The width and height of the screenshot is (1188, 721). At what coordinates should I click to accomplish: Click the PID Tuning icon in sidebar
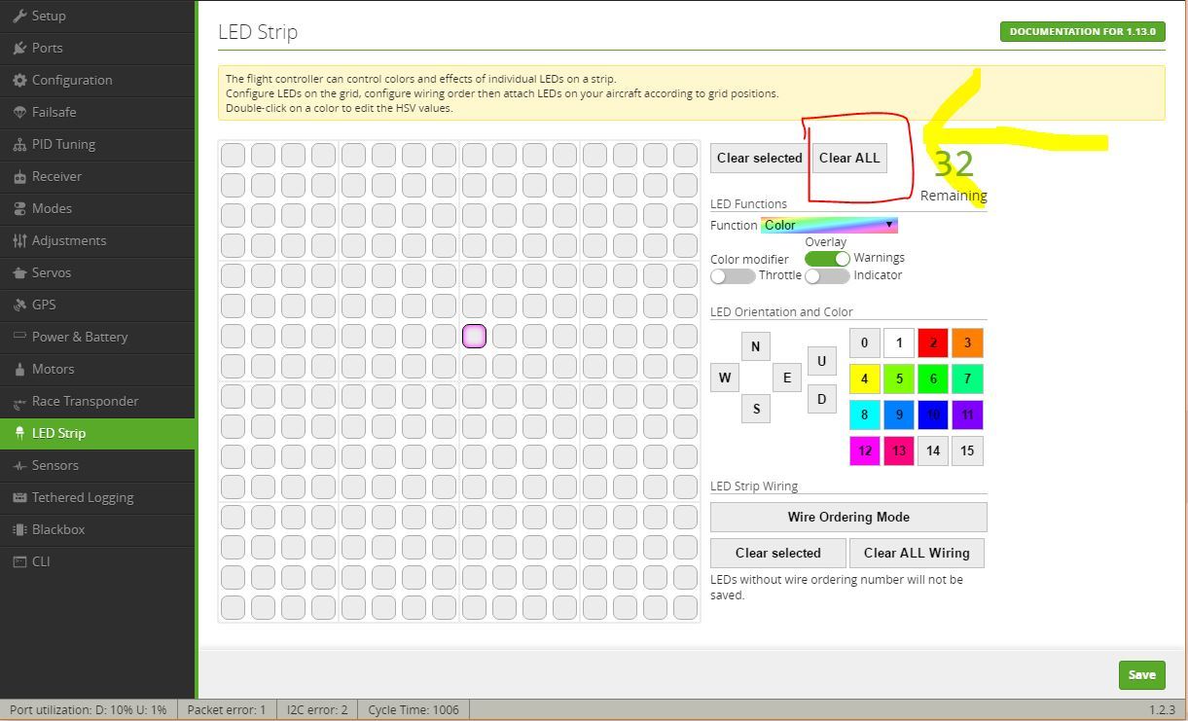19,144
